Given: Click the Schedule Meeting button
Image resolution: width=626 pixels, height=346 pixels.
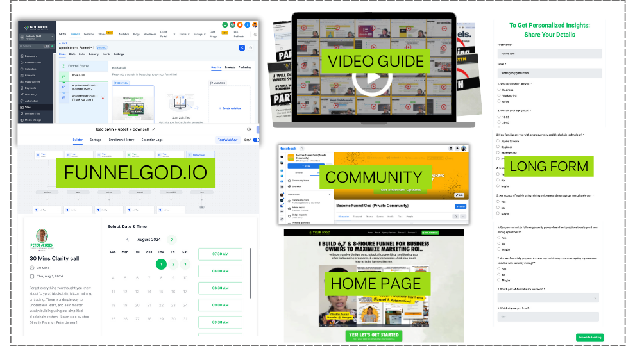Looking at the screenshot, I should pyautogui.click(x=589, y=337).
